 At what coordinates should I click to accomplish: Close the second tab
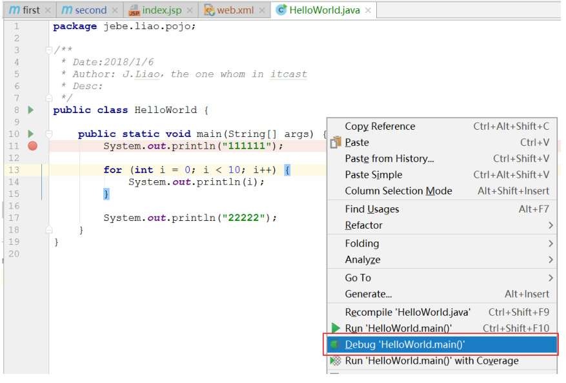(x=115, y=10)
